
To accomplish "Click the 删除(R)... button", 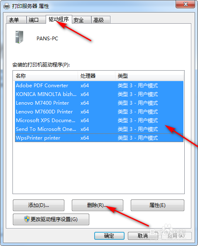I will click(98, 205).
